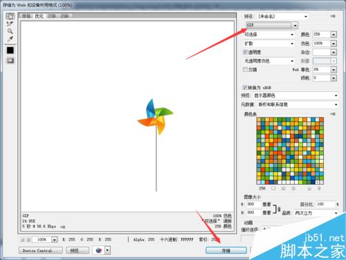Enable the 交错 interlaced checkbox
The image size is (346, 260).
(x=245, y=69)
